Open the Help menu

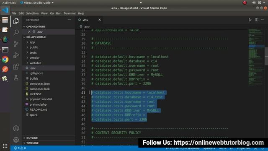pyautogui.click(x=81, y=13)
